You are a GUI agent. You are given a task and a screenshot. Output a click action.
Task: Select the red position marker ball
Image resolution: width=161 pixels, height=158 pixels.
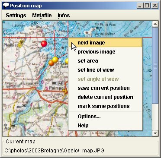[x=44, y=44]
